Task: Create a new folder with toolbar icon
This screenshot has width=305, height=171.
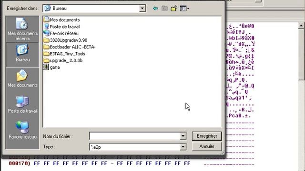Action: pyautogui.click(x=173, y=9)
